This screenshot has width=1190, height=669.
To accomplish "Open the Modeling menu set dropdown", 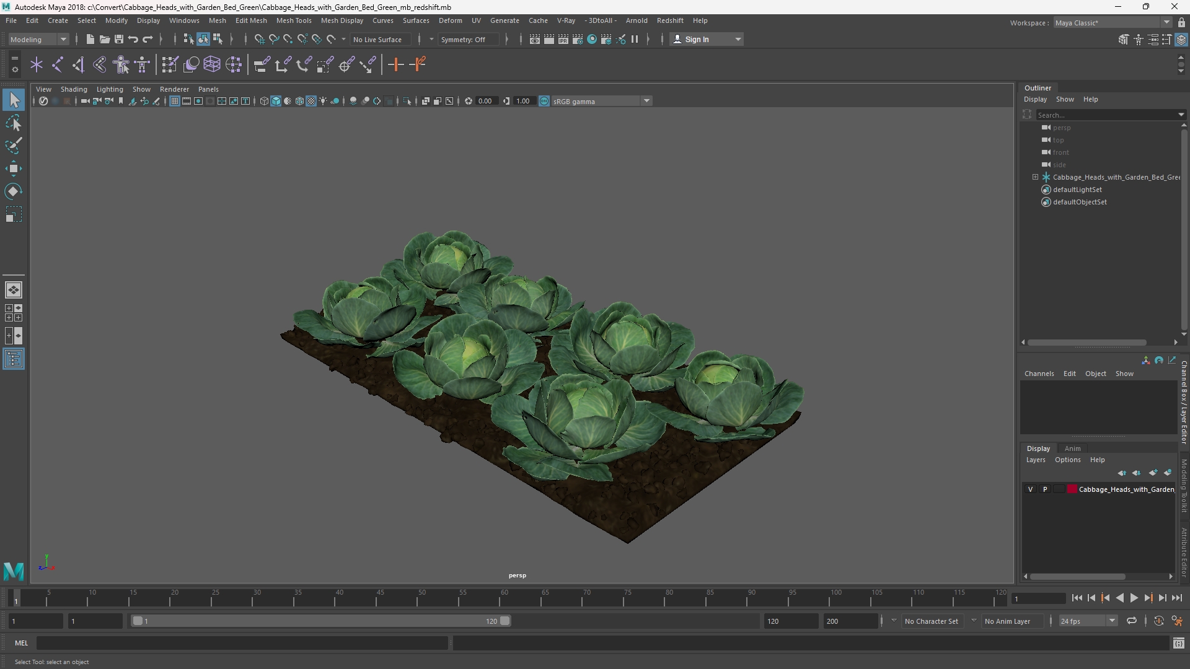I will coord(38,40).
